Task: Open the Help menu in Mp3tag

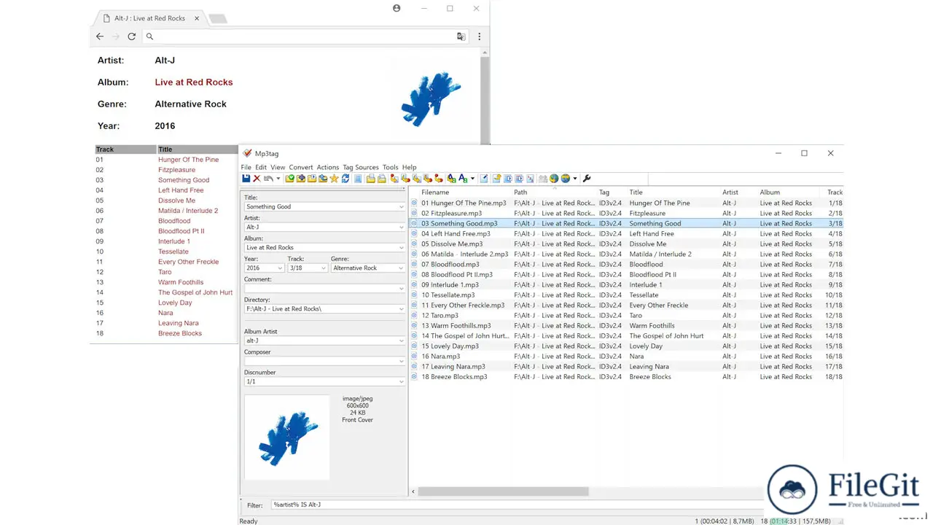Action: 410,167
